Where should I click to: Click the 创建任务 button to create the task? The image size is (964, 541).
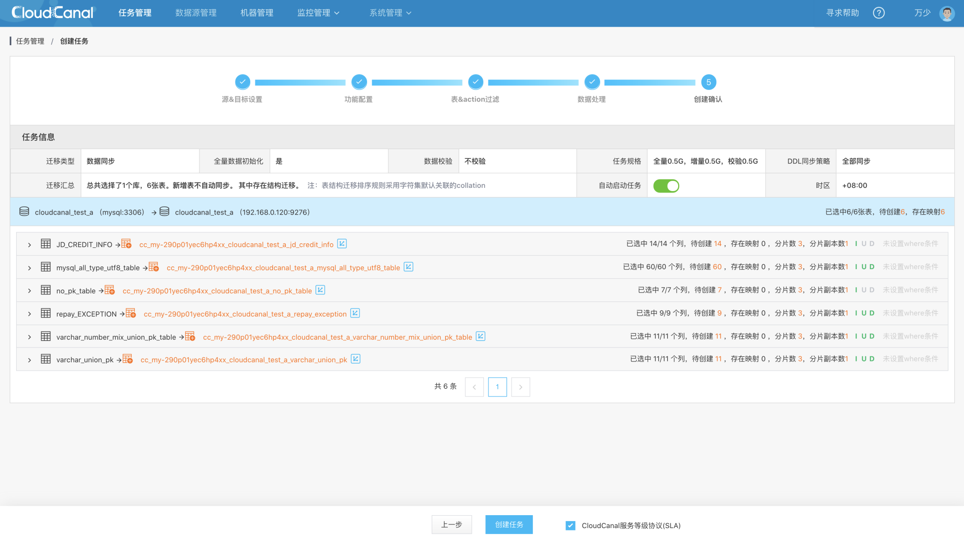tap(509, 524)
